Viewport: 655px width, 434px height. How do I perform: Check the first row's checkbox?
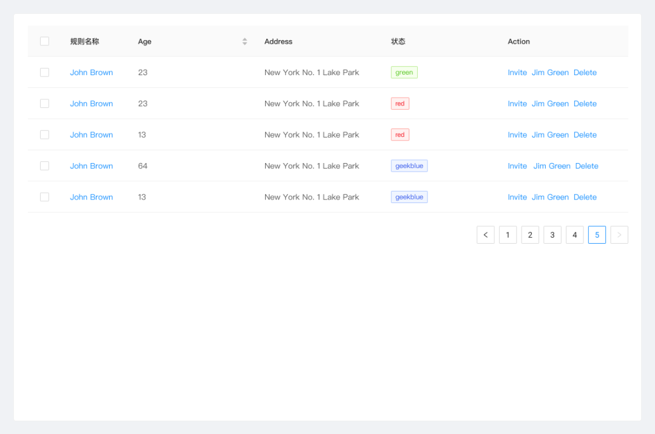[x=44, y=73]
